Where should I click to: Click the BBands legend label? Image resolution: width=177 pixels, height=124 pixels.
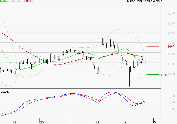pos(16,1)
